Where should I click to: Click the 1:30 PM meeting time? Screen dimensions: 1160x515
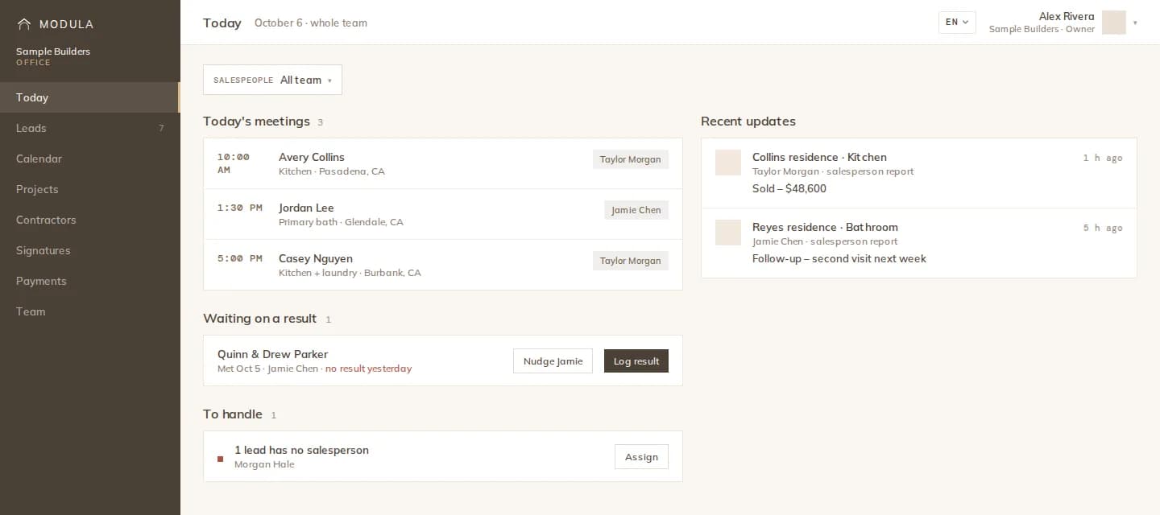240,208
